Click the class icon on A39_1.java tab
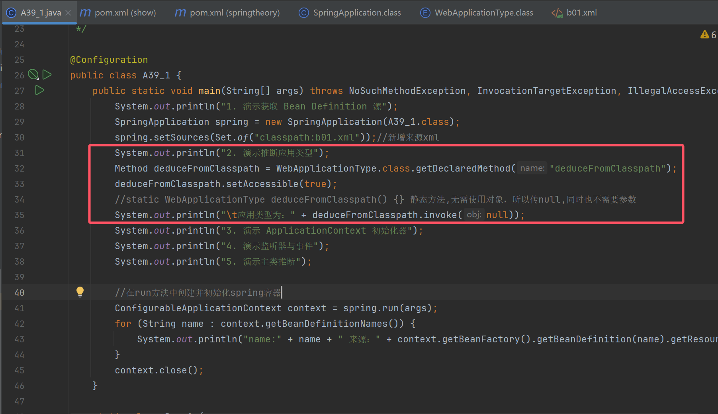The image size is (718, 414). coord(11,13)
